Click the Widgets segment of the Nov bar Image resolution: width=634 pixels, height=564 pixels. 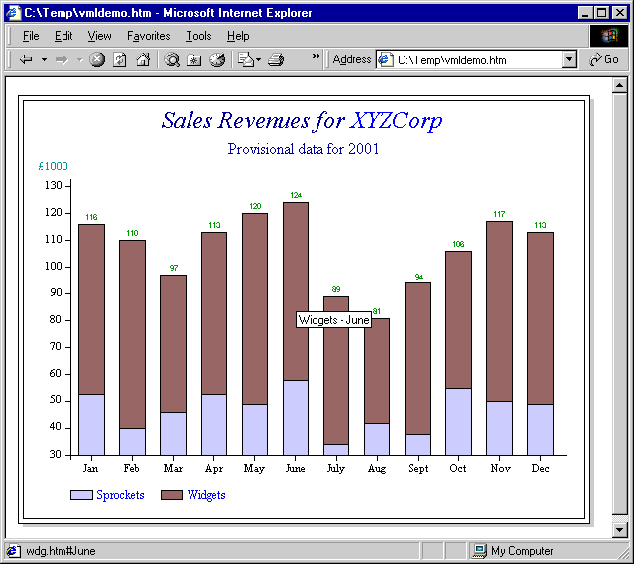pos(500,311)
